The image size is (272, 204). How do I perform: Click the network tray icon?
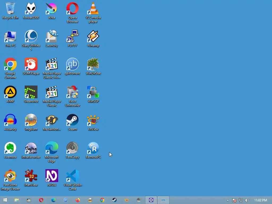click(x=241, y=200)
